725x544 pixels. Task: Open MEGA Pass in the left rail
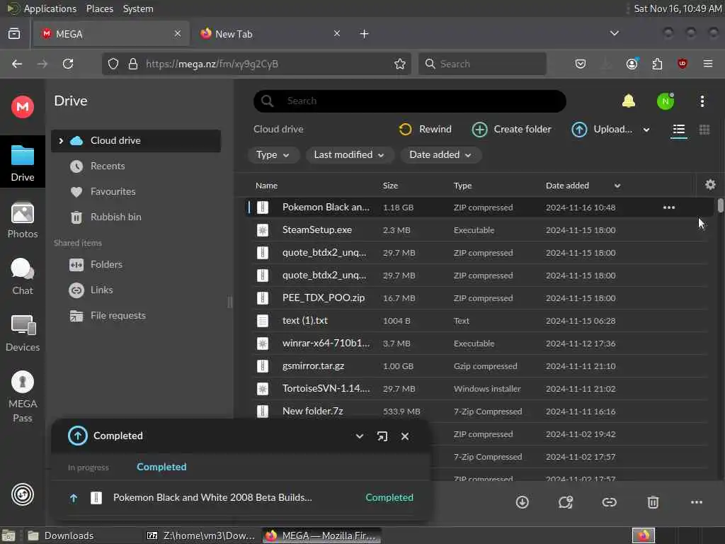pos(22,397)
